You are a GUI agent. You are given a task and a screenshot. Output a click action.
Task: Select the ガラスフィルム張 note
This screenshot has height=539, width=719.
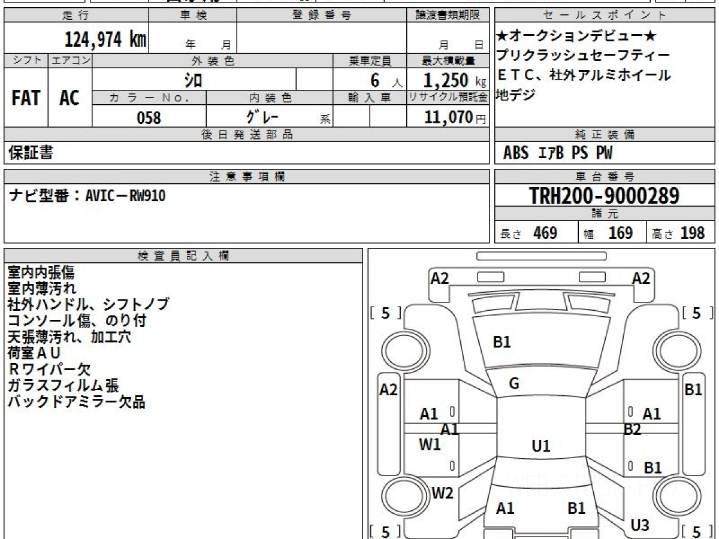coord(63,385)
